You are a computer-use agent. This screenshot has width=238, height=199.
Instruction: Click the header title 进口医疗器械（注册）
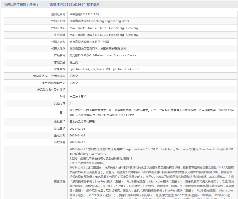pyautogui.click(x=22, y=5)
